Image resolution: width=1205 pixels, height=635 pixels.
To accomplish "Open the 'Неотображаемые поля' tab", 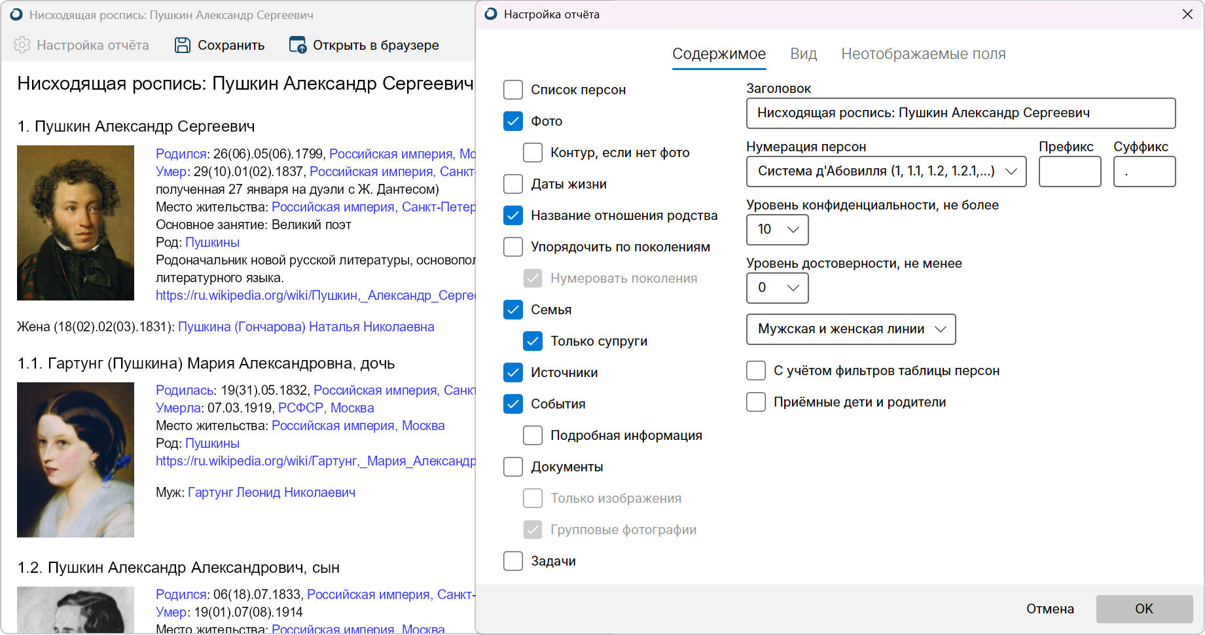I will coord(924,54).
